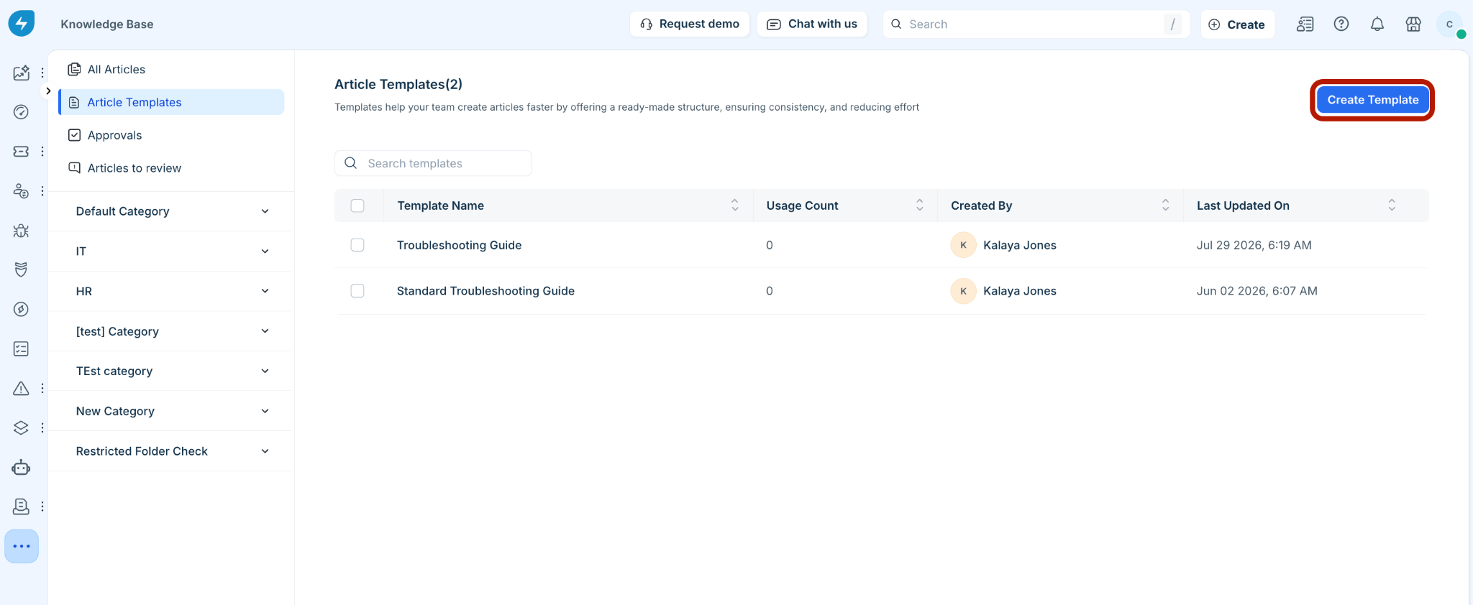Screen dimensions: 1473x605
Task: Open the stamp icon above the three-dots button
Action: pyautogui.click(x=22, y=507)
